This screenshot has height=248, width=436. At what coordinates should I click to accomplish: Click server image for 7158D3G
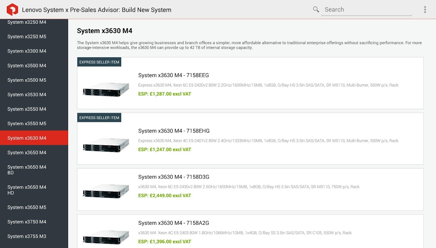point(106,191)
